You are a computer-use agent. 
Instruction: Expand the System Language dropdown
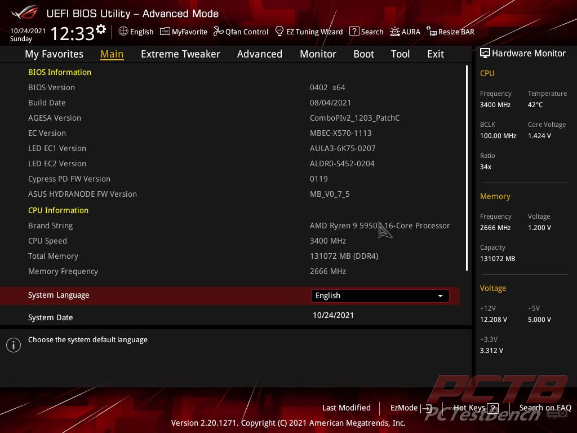click(380, 295)
